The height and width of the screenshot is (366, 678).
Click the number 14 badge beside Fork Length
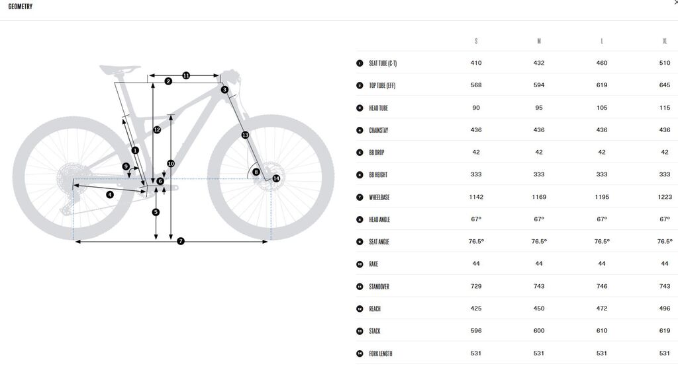click(x=360, y=353)
